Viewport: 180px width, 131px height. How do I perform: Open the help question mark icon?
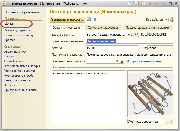[172, 20]
